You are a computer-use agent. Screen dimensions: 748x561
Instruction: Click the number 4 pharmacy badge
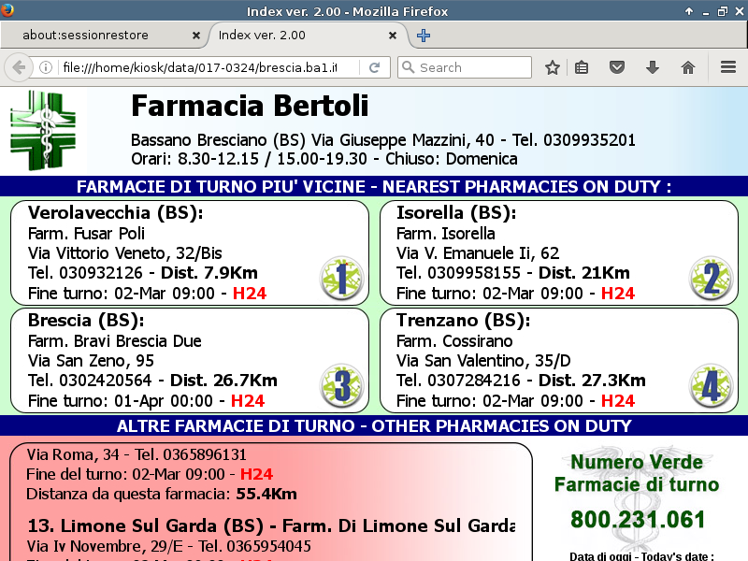(711, 385)
